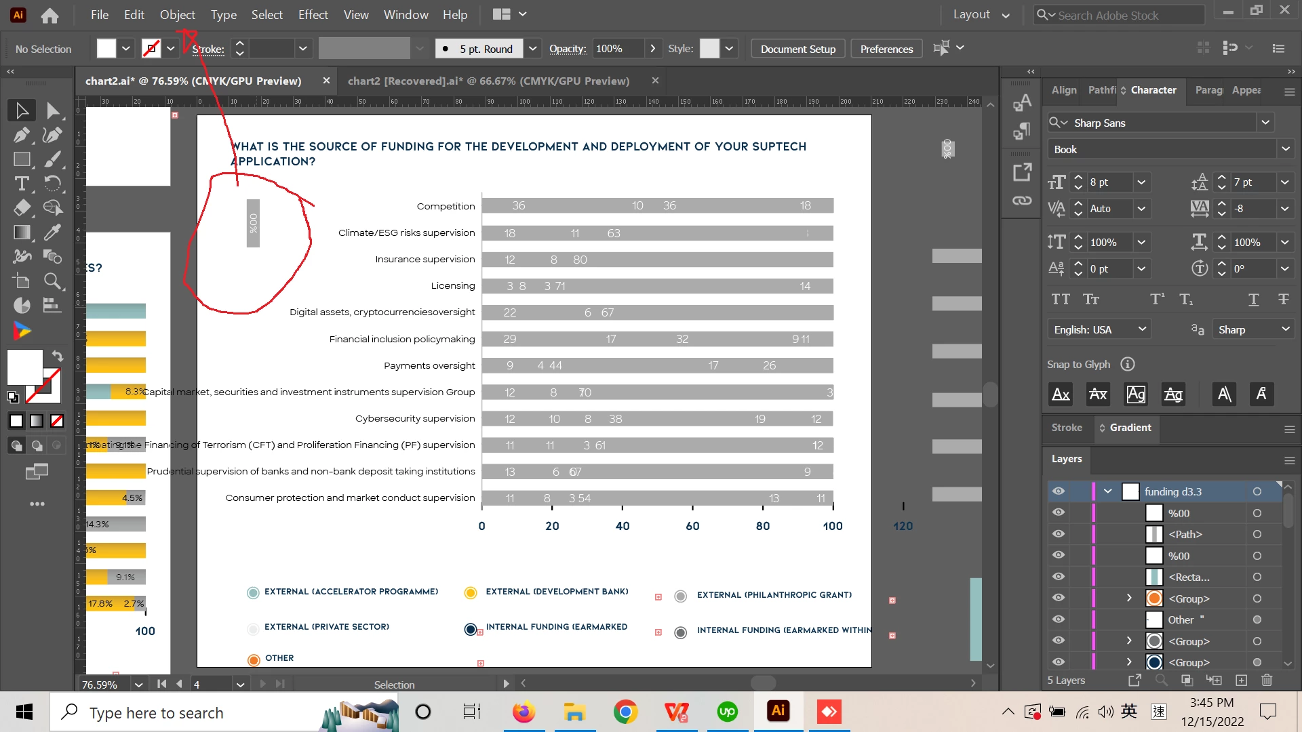The height and width of the screenshot is (732, 1302).
Task: Select the Pen tool
Action: 20,135
